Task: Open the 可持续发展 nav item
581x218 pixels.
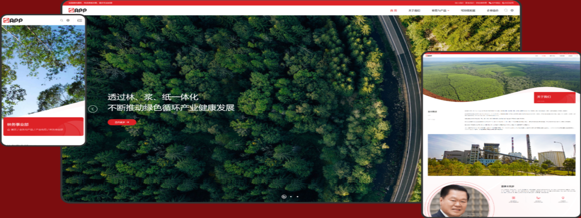Action: [468, 11]
